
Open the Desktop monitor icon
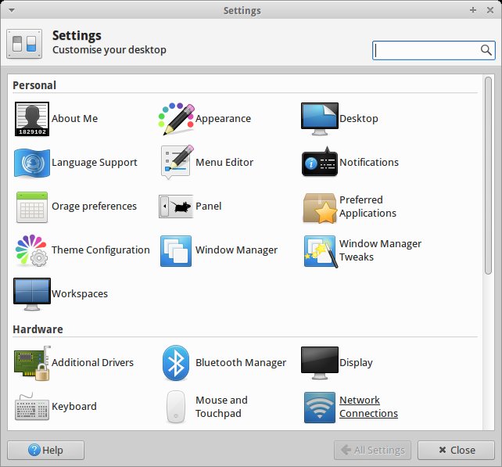tap(320, 119)
